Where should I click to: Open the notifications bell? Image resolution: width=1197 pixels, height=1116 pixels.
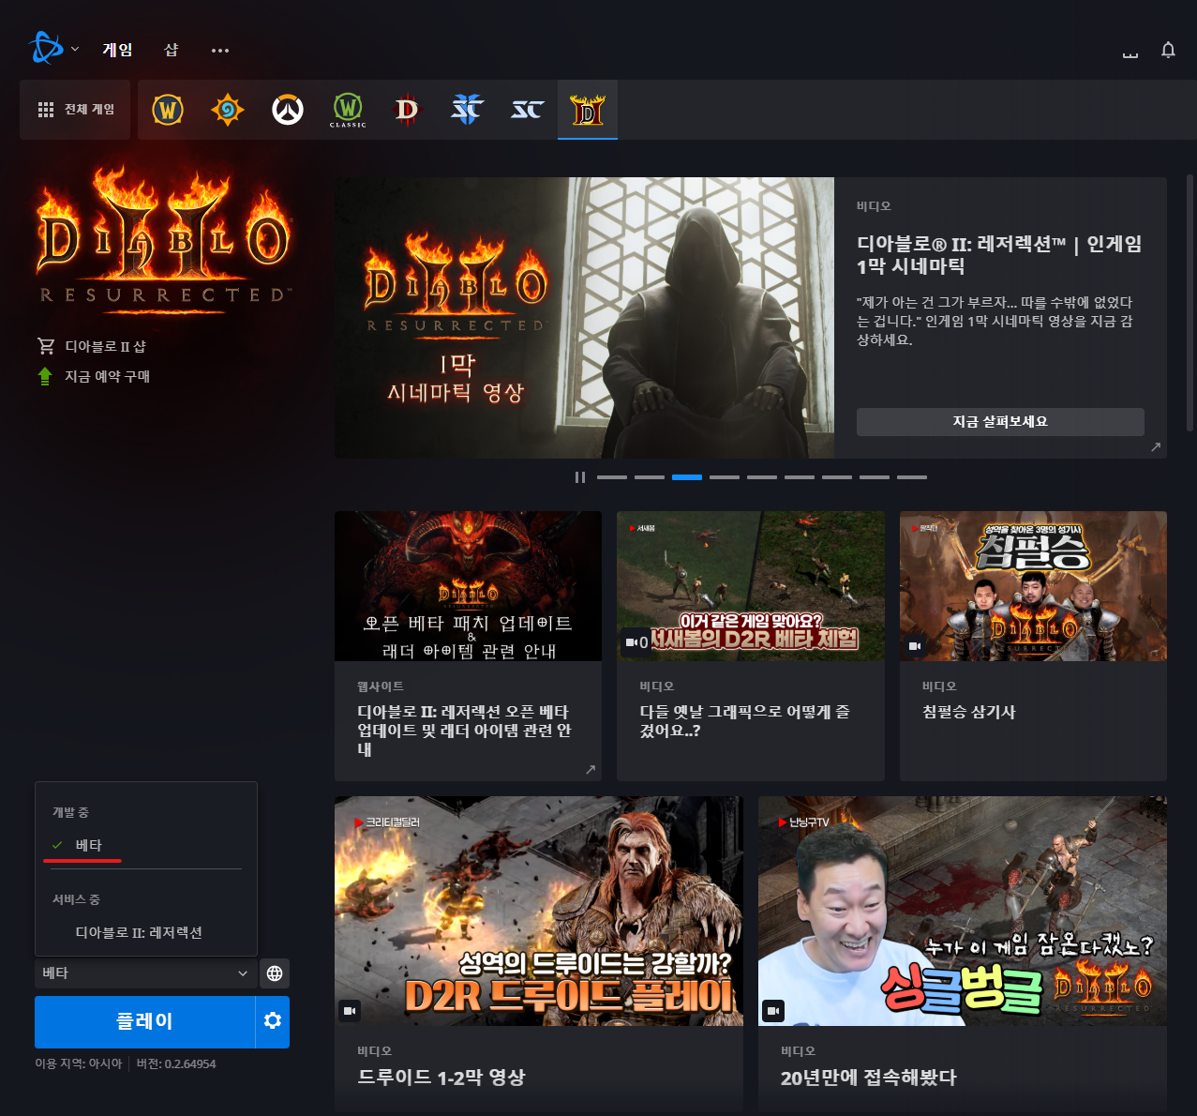coord(1168,50)
